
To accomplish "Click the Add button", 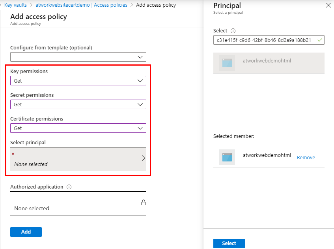I will [26, 232].
